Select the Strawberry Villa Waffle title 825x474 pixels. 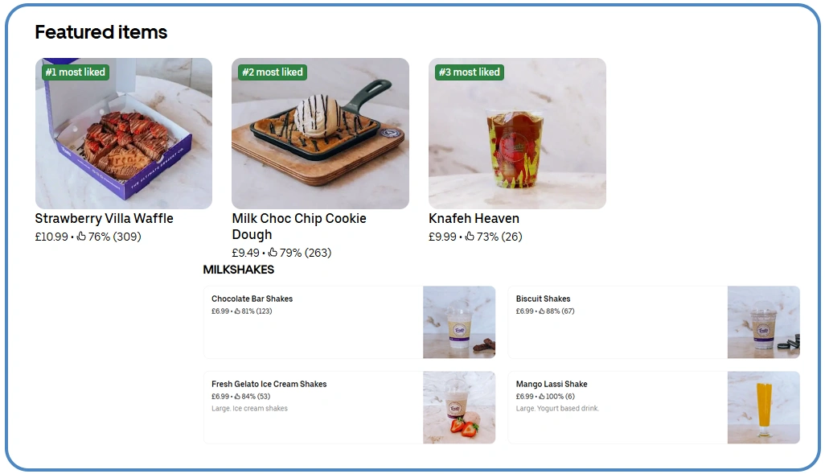click(105, 218)
